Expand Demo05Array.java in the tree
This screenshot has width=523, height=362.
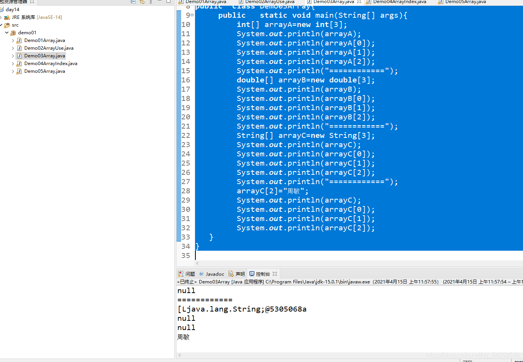point(13,71)
